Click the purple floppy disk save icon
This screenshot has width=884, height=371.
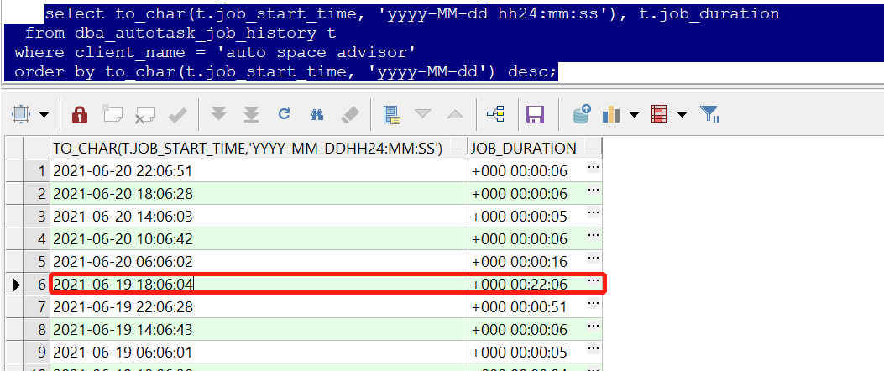[535, 114]
